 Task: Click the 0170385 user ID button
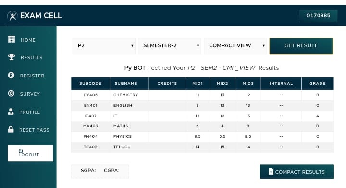tap(318, 16)
